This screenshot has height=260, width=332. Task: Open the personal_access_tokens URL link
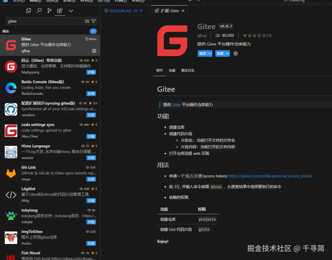click(x=270, y=176)
